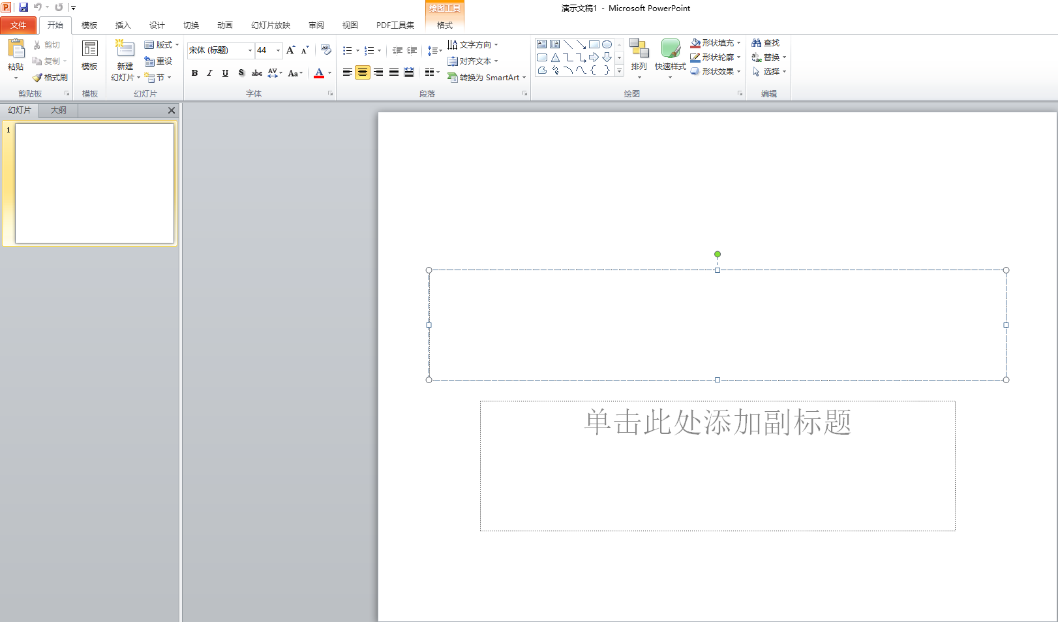Select the straight Line shape
The image size is (1058, 622).
click(x=568, y=44)
